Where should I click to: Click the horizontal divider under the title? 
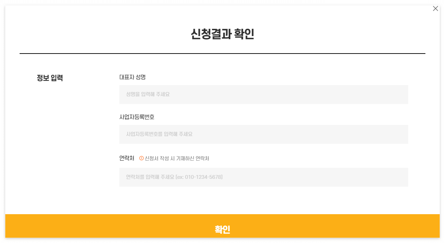(222, 53)
